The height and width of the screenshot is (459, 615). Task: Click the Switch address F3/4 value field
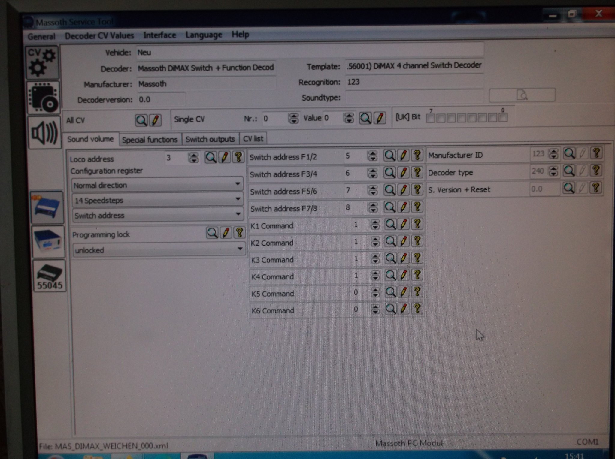[355, 173]
